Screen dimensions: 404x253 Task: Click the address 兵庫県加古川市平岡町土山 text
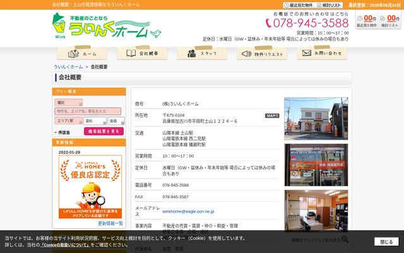click(199, 121)
